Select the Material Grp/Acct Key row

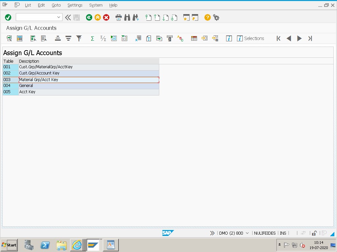(81, 79)
